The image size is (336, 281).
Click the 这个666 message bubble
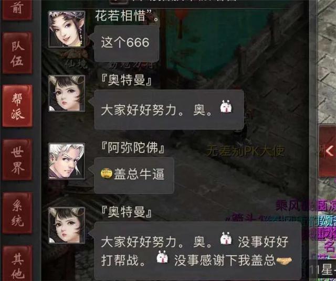[127, 43]
